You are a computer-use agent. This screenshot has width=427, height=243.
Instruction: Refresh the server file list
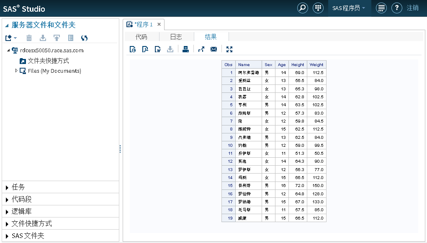click(x=85, y=38)
